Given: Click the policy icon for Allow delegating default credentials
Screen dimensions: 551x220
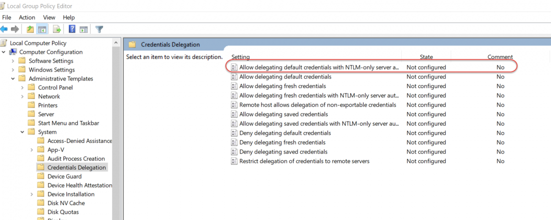Looking at the screenshot, I should (x=234, y=76).
